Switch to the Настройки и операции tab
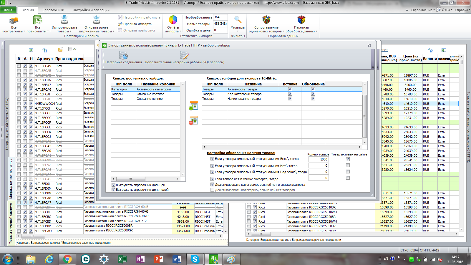The width and height of the screenshot is (471, 265). [x=91, y=10]
